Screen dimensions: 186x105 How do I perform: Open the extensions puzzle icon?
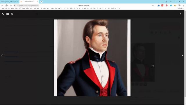tap(179, 6)
